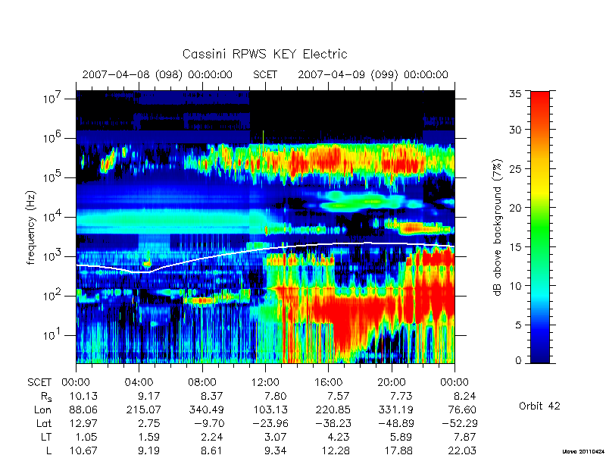The height and width of the screenshot is (455, 606).
Task: Click the Lon value 215.07
Action: pos(144,409)
